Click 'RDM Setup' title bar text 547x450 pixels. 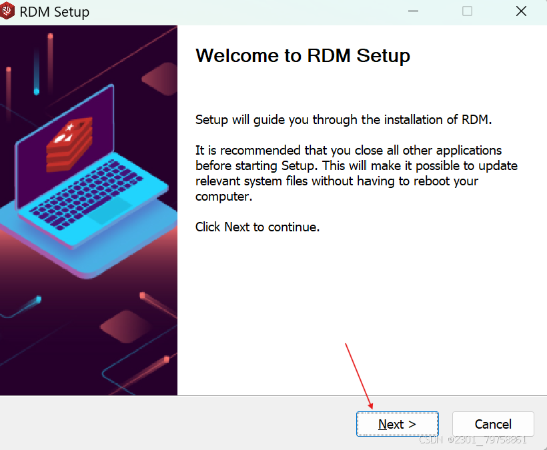pyautogui.click(x=55, y=12)
